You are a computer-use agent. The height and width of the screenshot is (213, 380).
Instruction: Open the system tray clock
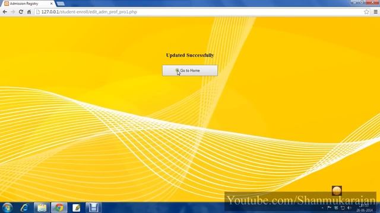click(364, 208)
